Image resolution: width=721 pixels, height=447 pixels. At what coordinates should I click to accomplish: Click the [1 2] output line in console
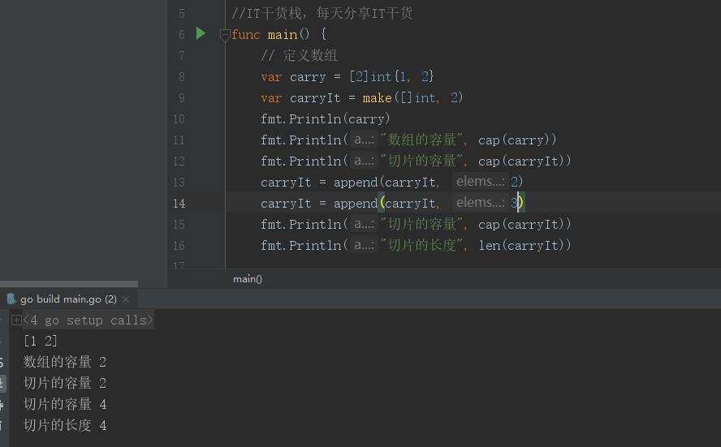41,342
